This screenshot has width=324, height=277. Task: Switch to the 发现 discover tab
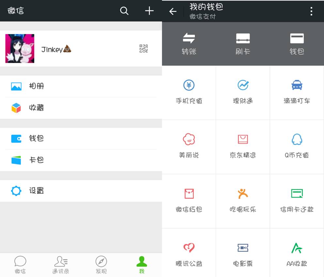(x=101, y=265)
